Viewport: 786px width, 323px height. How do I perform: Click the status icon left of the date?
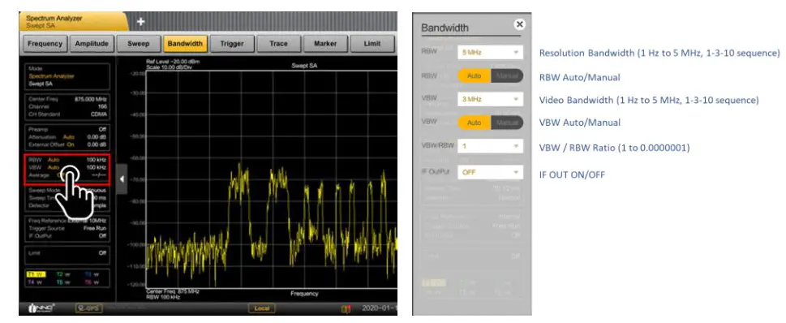click(x=346, y=309)
